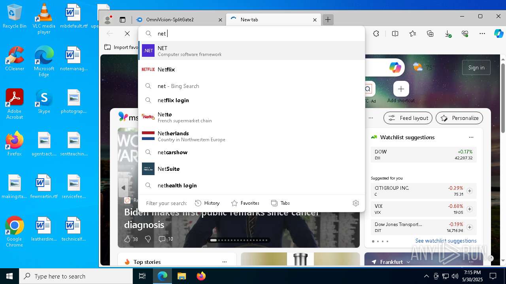Expand the Frankfurt weather card dropdown
The height and width of the screenshot is (284, 506).
pyautogui.click(x=408, y=262)
